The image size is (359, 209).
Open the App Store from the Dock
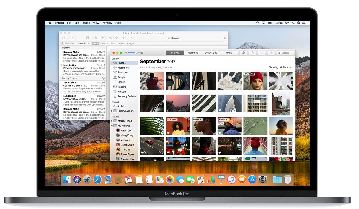coord(252,179)
